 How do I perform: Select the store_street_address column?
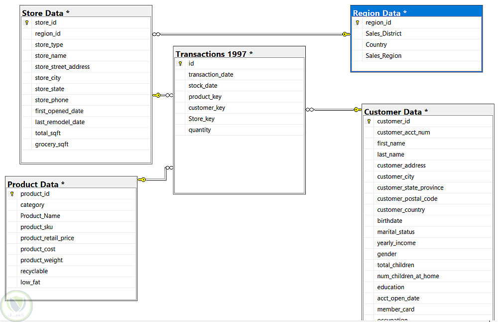[x=86, y=67]
